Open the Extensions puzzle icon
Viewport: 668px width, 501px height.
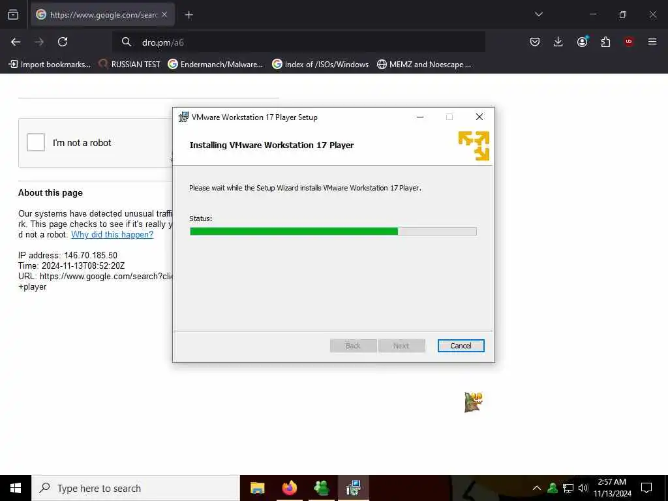pos(605,42)
